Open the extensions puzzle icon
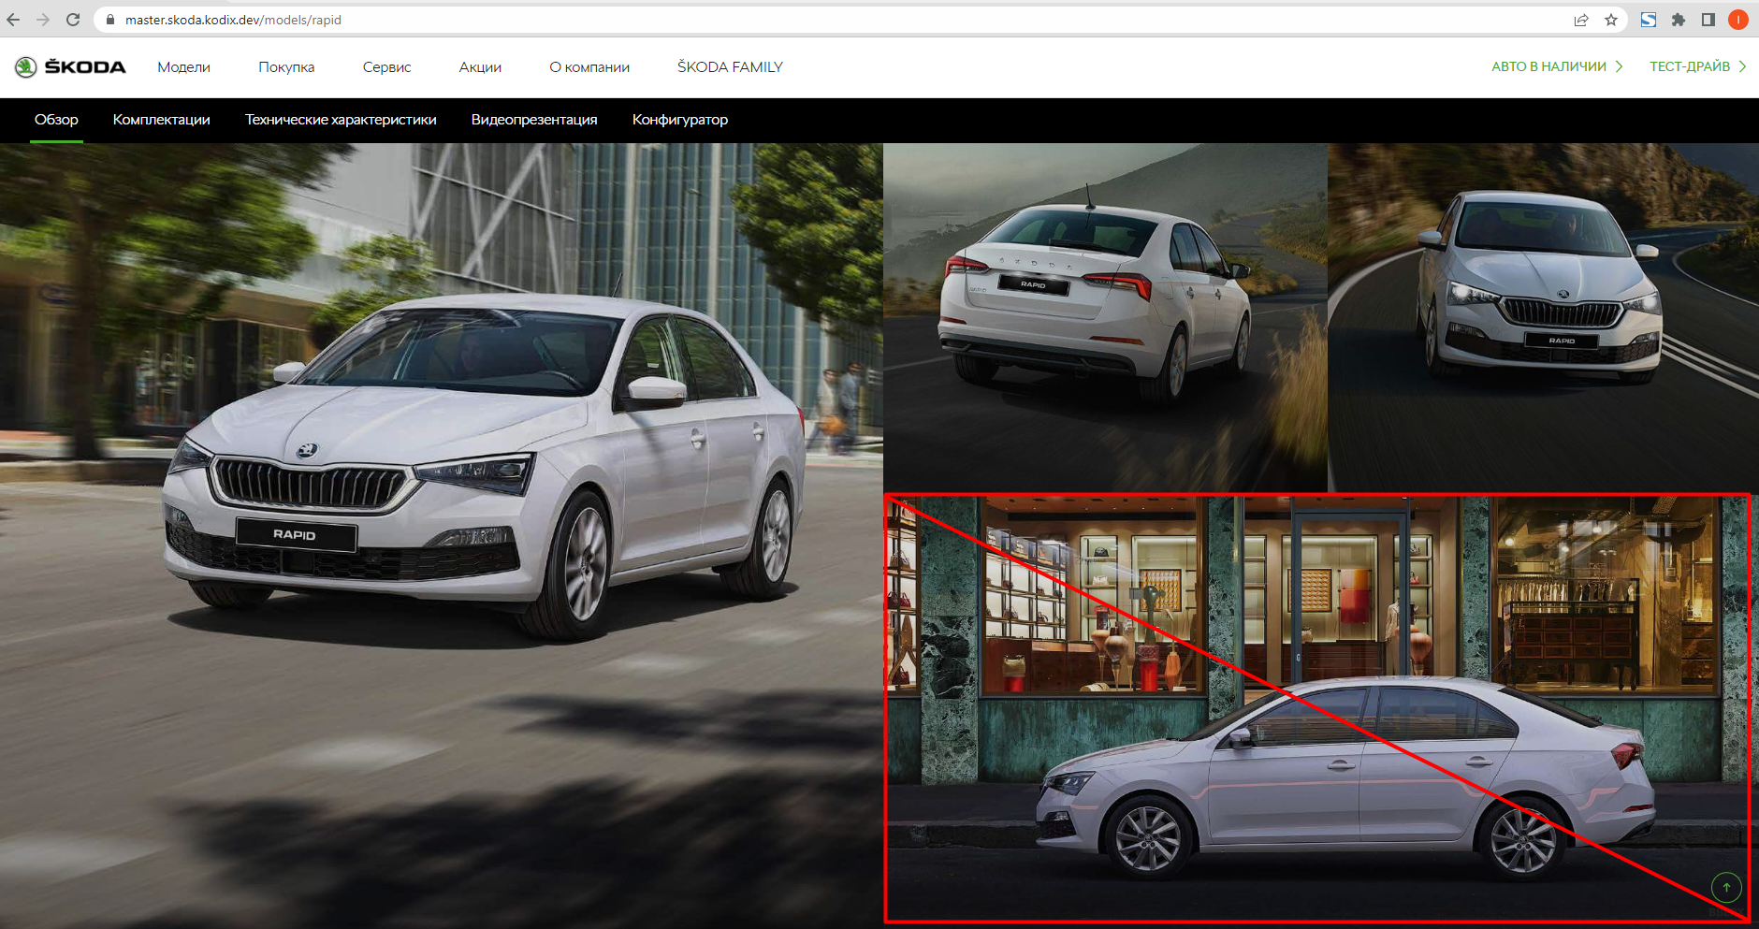Viewport: 1759px width, 929px height. (1679, 20)
